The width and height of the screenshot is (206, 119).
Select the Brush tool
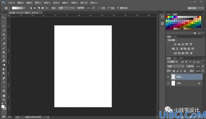(4, 48)
